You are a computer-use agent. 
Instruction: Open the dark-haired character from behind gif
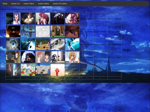(x=13, y=57)
